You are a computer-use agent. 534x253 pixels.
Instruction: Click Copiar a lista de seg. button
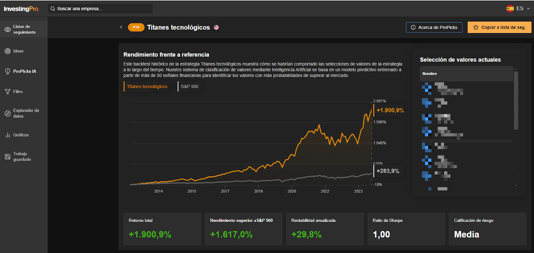[500, 27]
